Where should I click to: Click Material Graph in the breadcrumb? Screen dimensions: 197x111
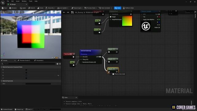(x=92, y=12)
